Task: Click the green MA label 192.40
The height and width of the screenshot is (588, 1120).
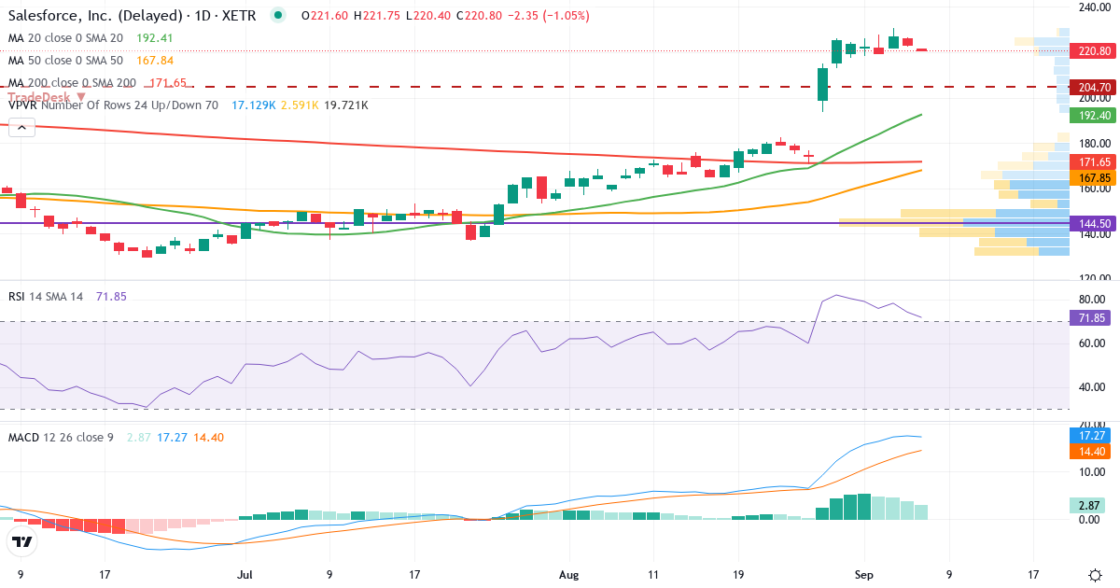Action: (1093, 116)
